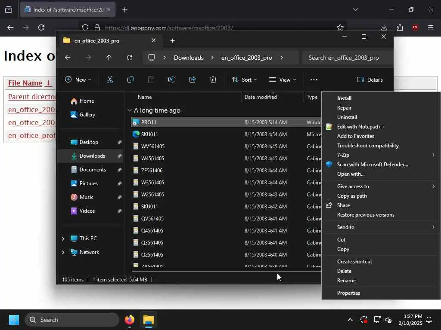Go up one folder level
The height and width of the screenshot is (330, 441).
click(109, 58)
